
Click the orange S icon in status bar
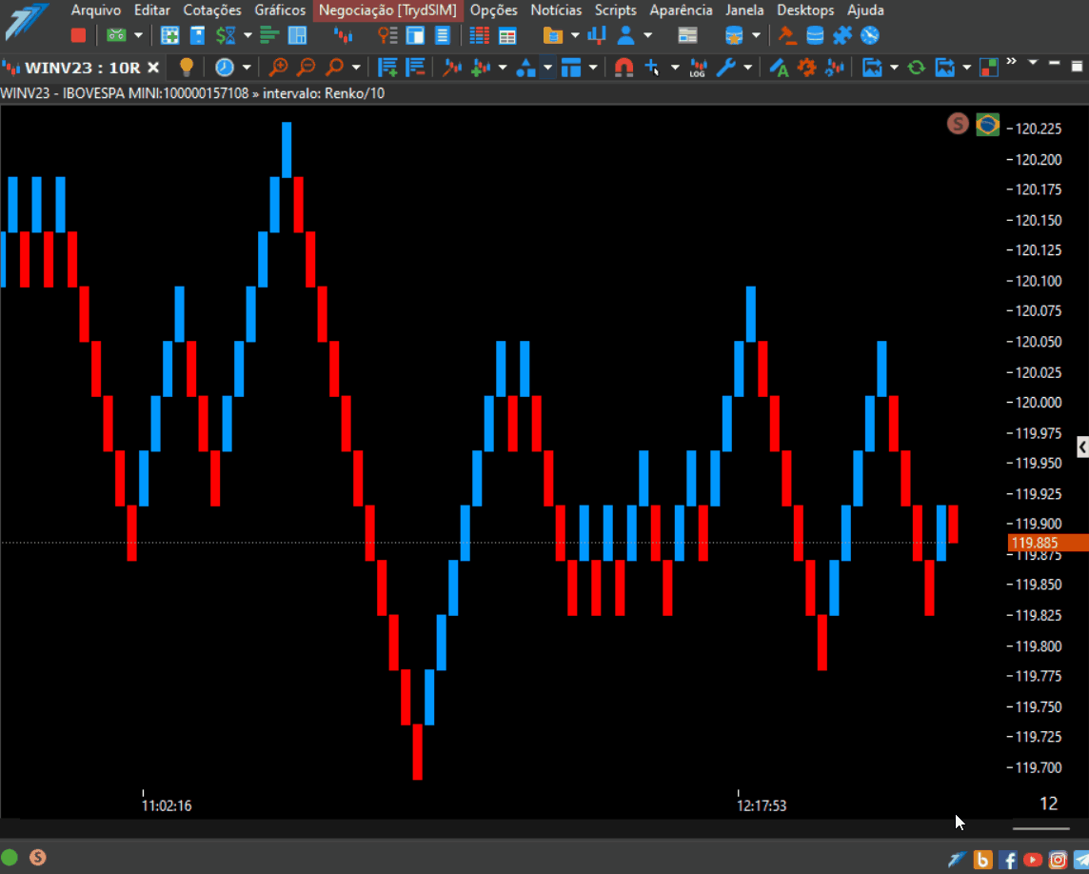click(x=37, y=857)
